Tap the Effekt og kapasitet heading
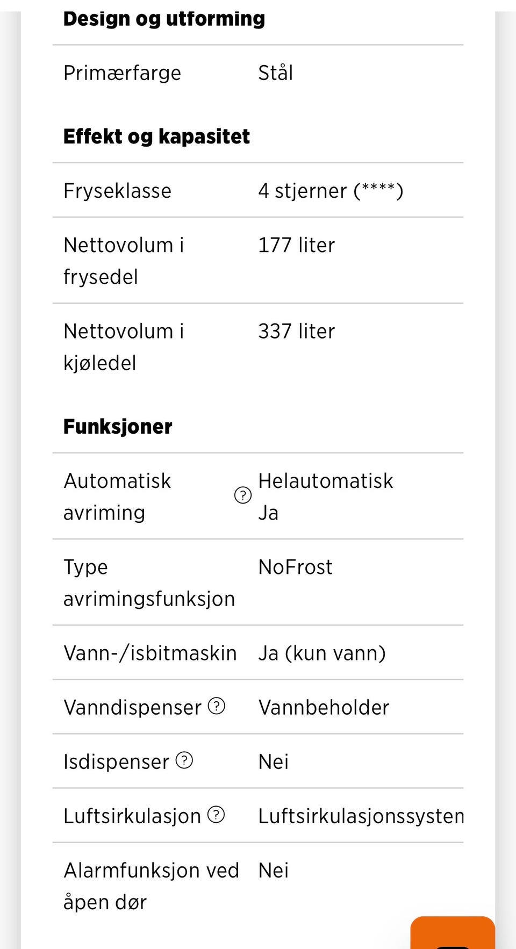 coord(156,136)
